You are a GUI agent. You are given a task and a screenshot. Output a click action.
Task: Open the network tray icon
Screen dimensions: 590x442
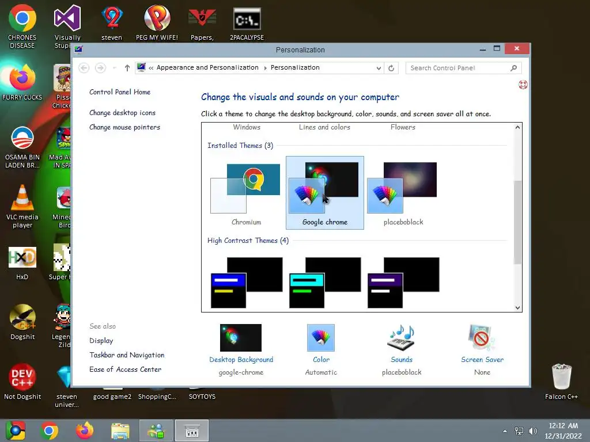tap(519, 431)
